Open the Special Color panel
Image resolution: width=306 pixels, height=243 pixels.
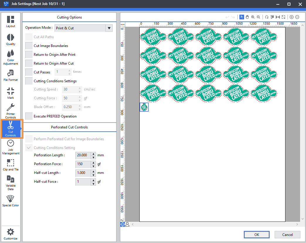click(x=11, y=201)
